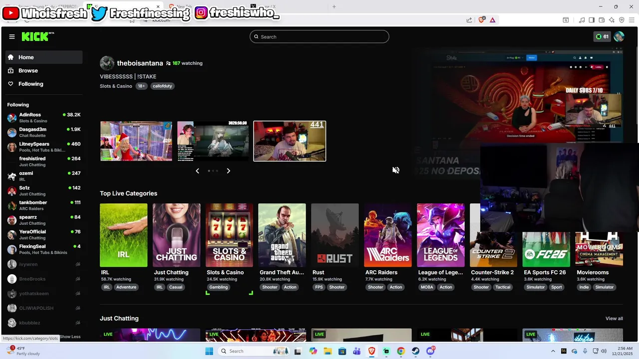Image resolution: width=639 pixels, height=359 pixels.
Task: Open tankbomber in the Following list
Action: (44, 205)
